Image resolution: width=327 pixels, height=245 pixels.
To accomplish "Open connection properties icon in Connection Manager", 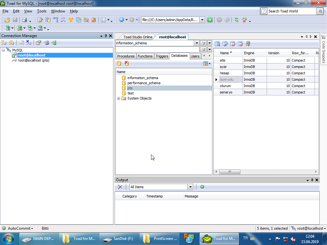I will tap(38, 43).
